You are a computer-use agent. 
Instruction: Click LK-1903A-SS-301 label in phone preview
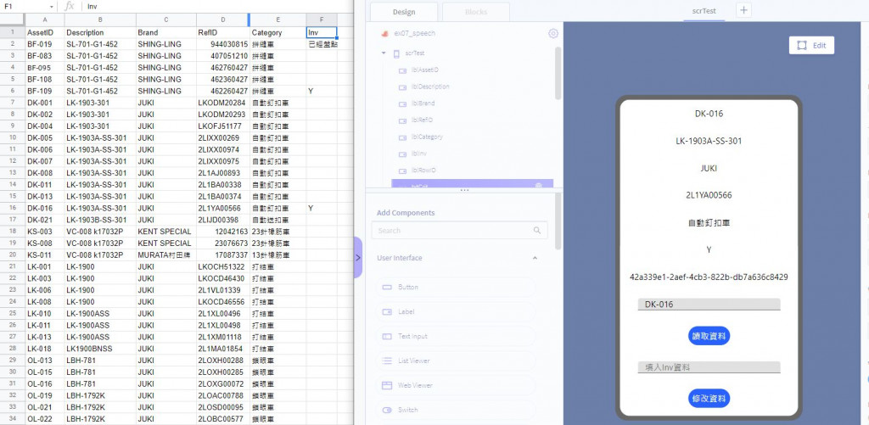[709, 142]
